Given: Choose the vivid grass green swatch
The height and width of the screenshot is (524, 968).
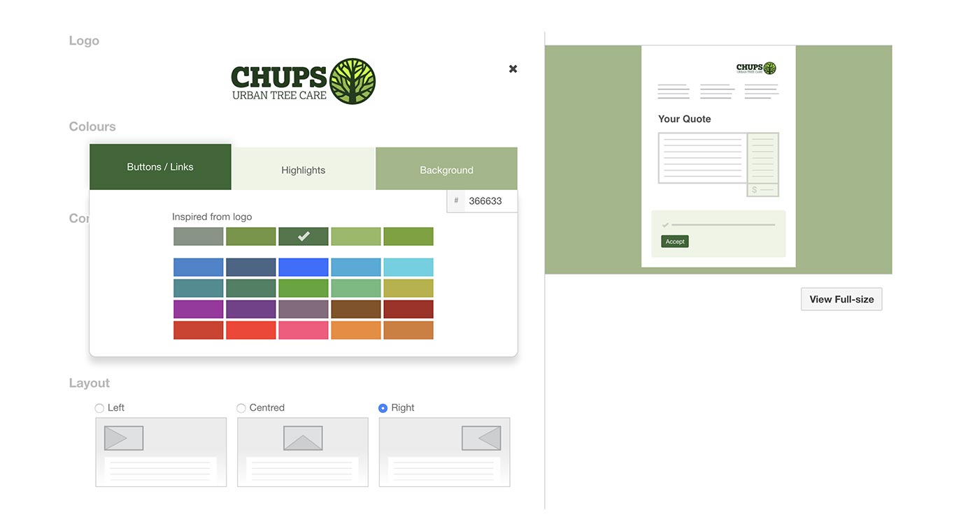Looking at the screenshot, I should (304, 289).
